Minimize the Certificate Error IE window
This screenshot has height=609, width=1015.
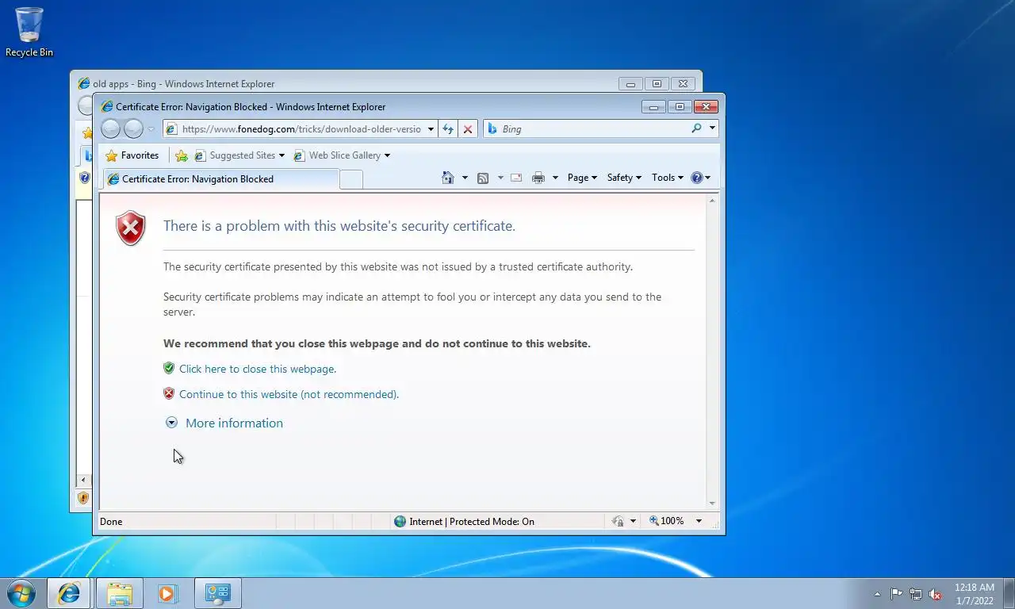point(654,107)
